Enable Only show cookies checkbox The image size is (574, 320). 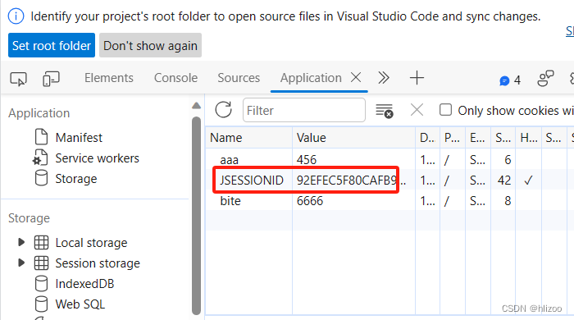tap(445, 110)
